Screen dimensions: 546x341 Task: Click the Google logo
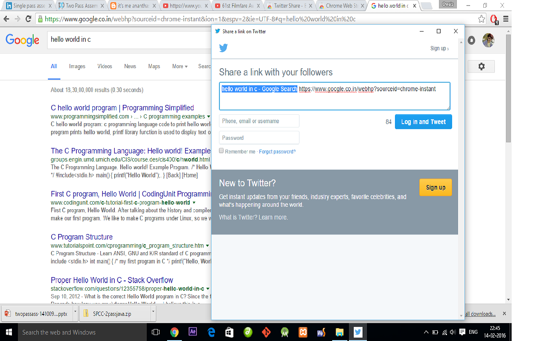coord(23,40)
